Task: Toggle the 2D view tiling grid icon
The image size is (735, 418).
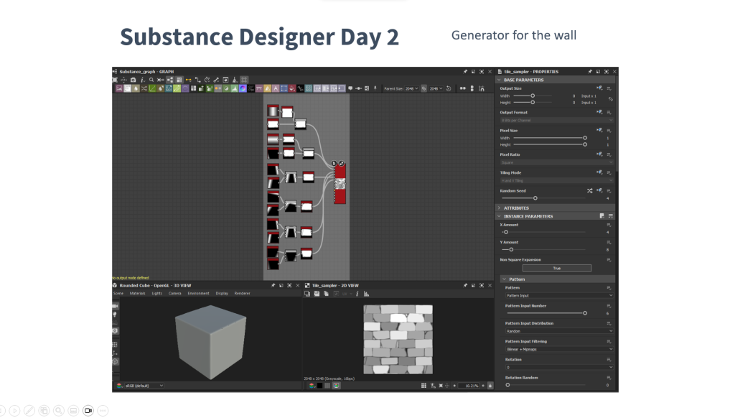Action: (x=423, y=386)
